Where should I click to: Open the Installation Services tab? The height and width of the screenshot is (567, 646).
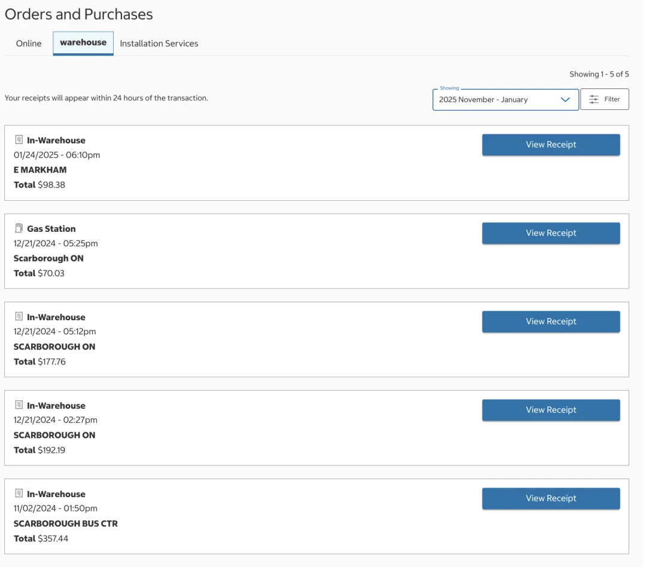tap(159, 44)
